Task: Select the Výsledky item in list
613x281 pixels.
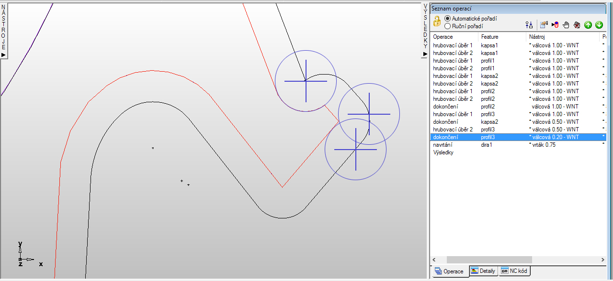Action: click(443, 152)
